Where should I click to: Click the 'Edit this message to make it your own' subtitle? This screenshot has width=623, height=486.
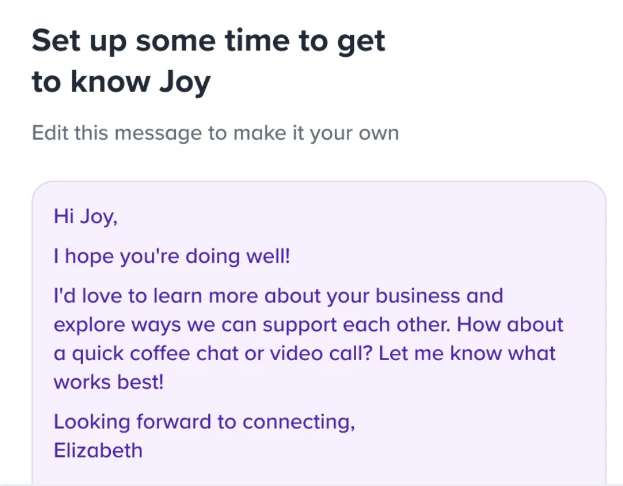[215, 133]
